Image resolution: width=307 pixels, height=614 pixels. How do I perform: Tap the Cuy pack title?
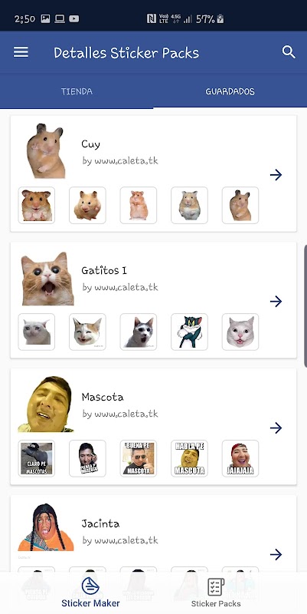click(90, 144)
